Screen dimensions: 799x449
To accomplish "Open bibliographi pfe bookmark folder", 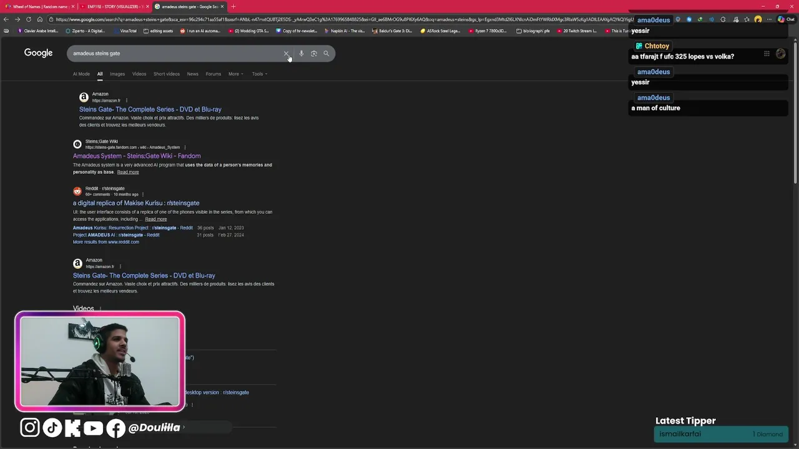I will (533, 31).
